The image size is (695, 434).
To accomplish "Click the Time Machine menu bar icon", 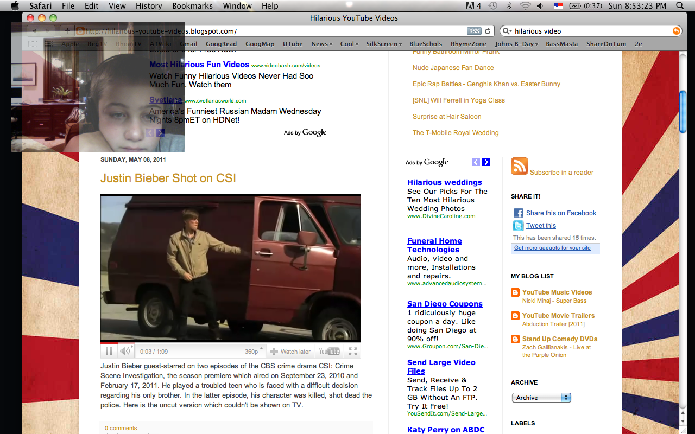I will (x=492, y=6).
